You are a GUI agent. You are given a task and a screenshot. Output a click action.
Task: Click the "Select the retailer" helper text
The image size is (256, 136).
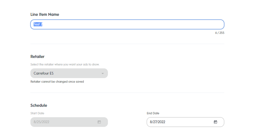65,64
